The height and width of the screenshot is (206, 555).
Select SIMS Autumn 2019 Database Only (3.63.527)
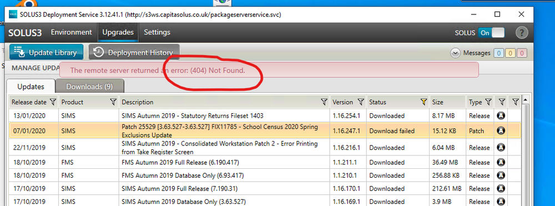(183, 202)
